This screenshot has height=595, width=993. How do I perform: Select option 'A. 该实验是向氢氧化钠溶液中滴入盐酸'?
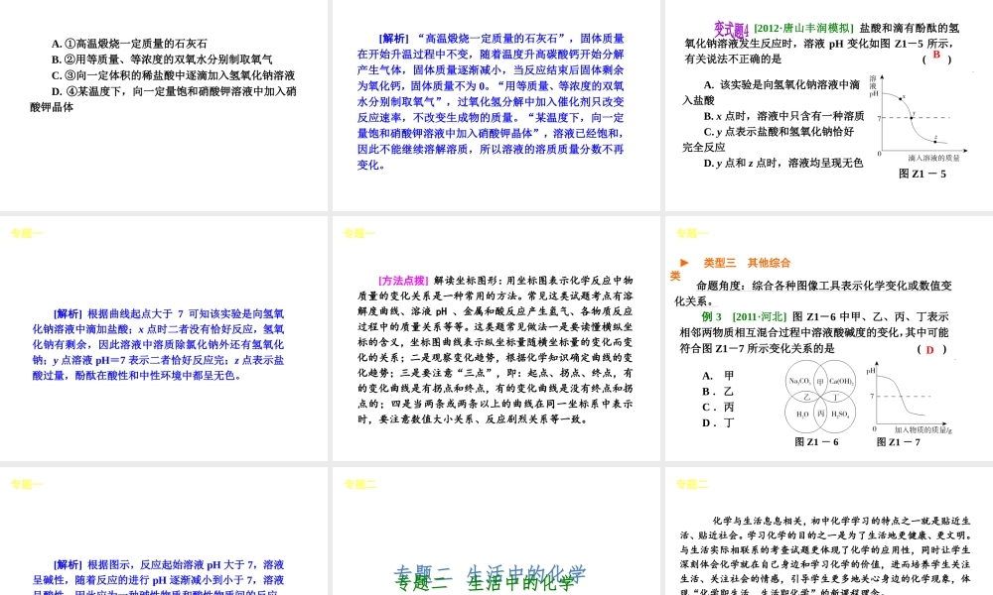tap(771, 92)
